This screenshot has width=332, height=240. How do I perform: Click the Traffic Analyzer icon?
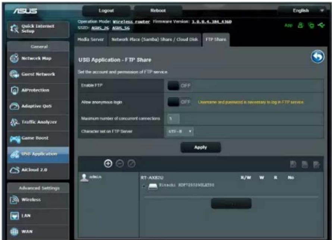tap(14, 122)
